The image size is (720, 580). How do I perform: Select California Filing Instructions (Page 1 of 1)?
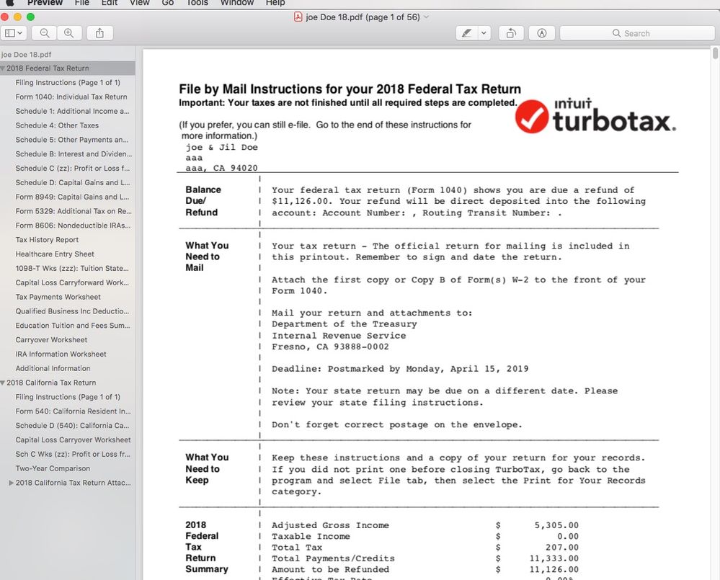[68, 397]
